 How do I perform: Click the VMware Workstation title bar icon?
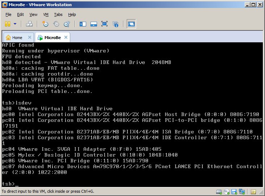click(5, 5)
